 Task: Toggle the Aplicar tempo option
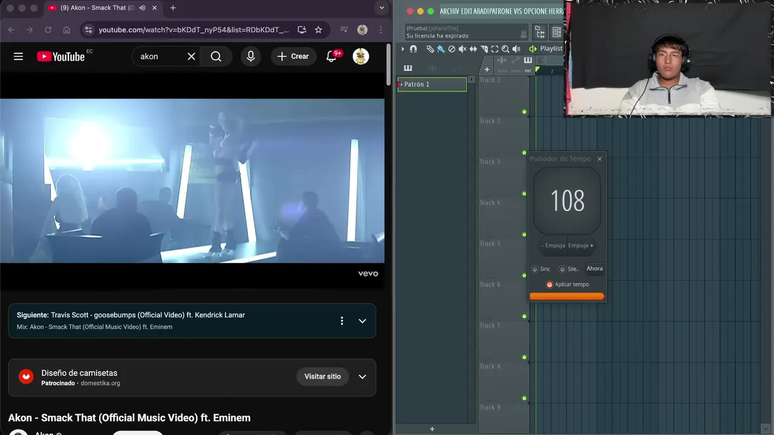coord(550,285)
